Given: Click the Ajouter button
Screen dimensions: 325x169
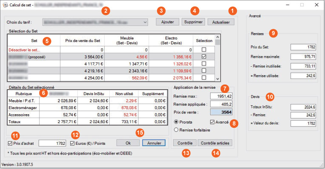Looking at the screenshot, I should 168,22.
